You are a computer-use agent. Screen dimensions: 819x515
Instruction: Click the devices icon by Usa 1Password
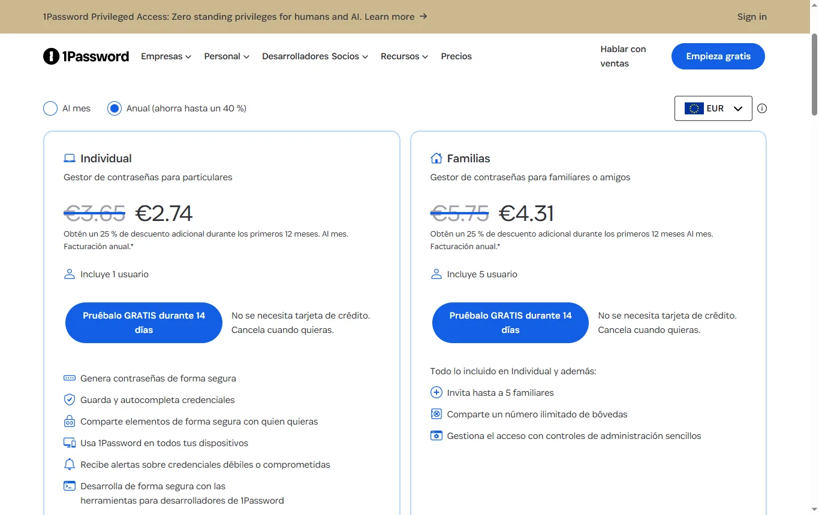70,443
